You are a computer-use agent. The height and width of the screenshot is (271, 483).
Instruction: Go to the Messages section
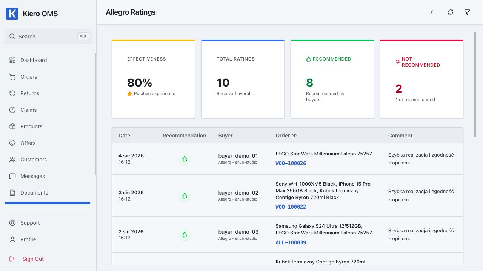[48, 176]
